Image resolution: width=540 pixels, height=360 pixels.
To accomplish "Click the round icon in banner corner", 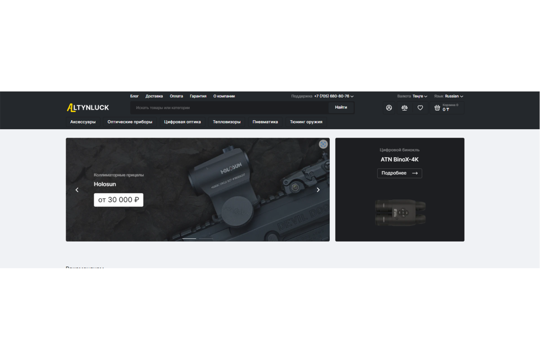I will coord(323,144).
